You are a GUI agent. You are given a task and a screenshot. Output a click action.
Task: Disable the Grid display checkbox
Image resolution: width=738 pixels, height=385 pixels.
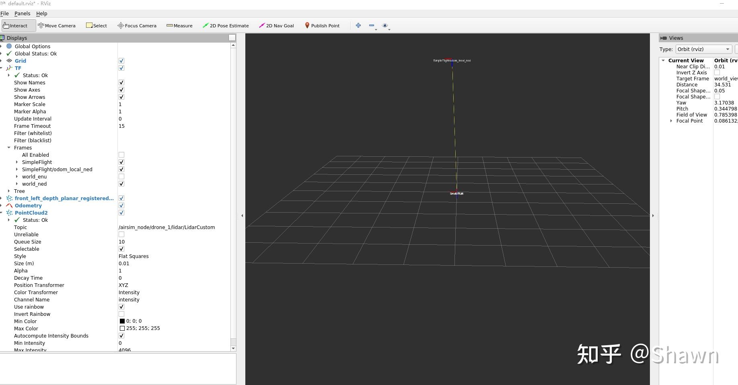[121, 61]
